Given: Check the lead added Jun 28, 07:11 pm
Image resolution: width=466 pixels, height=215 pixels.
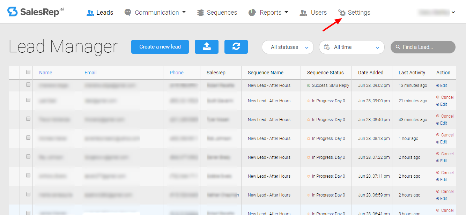Looking at the screenshot, I should click(28, 175).
